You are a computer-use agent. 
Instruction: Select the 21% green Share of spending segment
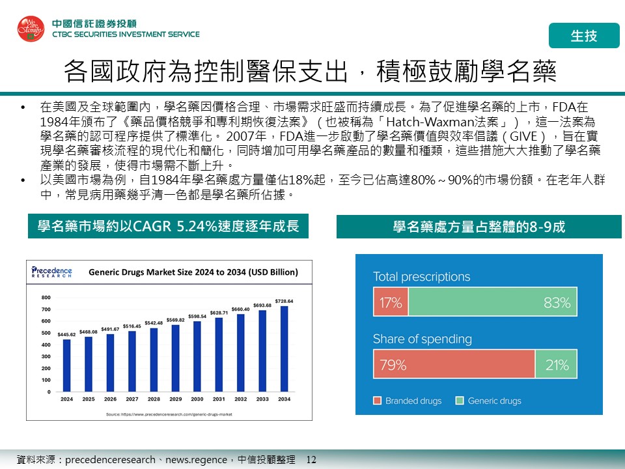pyautogui.click(x=556, y=365)
